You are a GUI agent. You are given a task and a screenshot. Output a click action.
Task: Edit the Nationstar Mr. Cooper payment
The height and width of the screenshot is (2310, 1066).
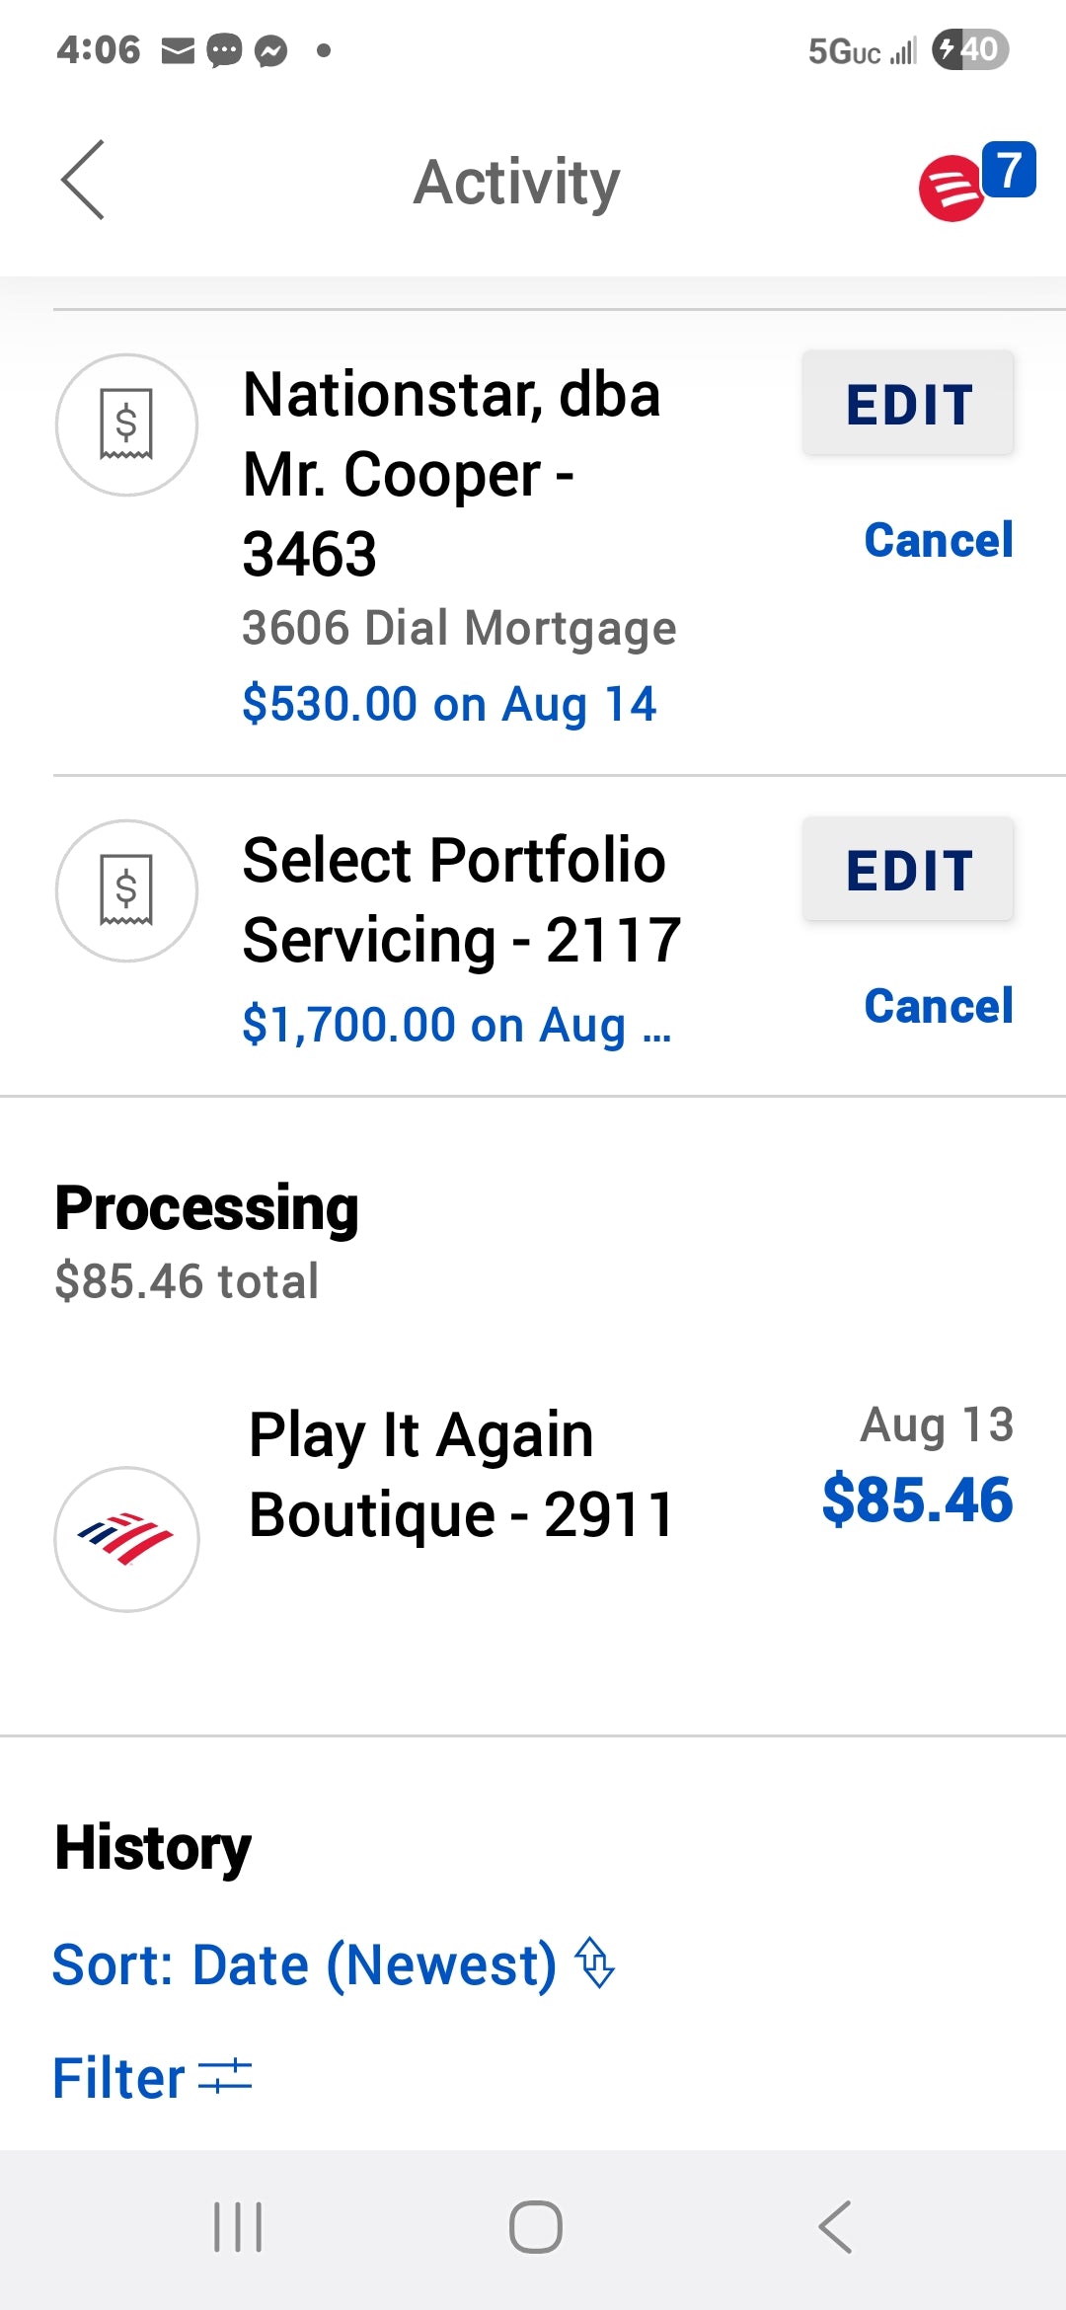point(908,403)
